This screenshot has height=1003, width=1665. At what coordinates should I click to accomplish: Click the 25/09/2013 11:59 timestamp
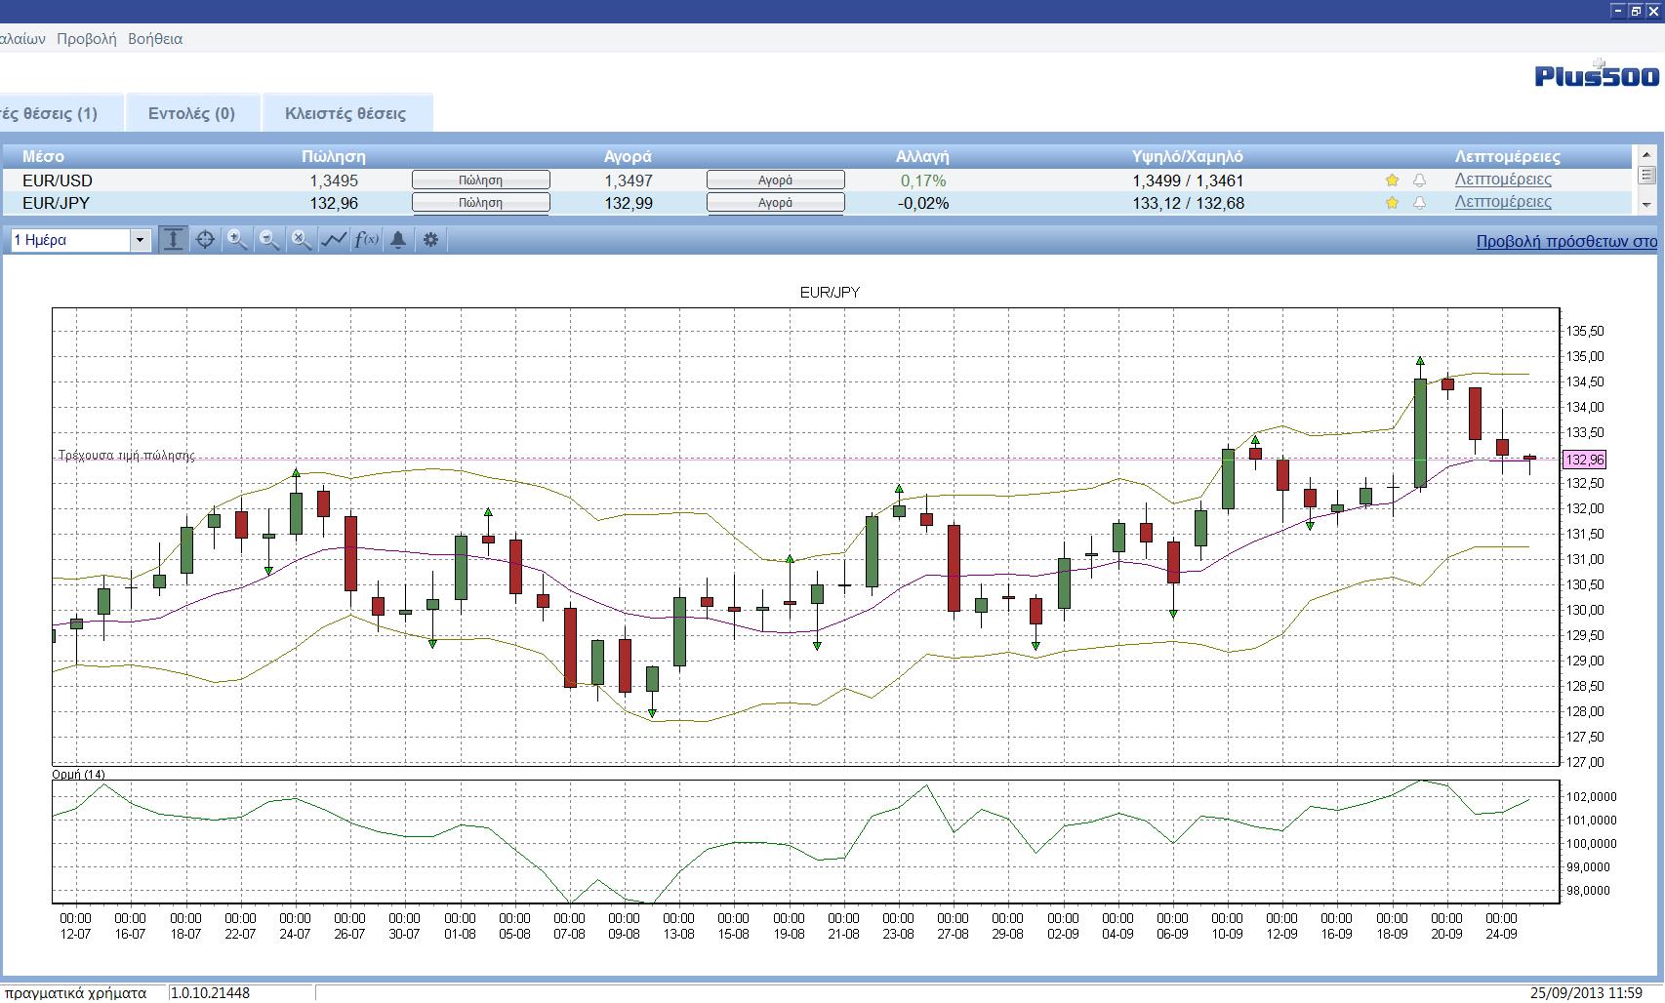pos(1586,993)
